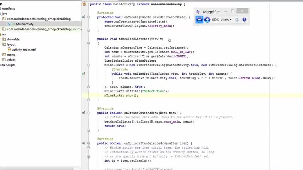Open Magnifier options gear icon
303x170 pixels.
point(237,20)
